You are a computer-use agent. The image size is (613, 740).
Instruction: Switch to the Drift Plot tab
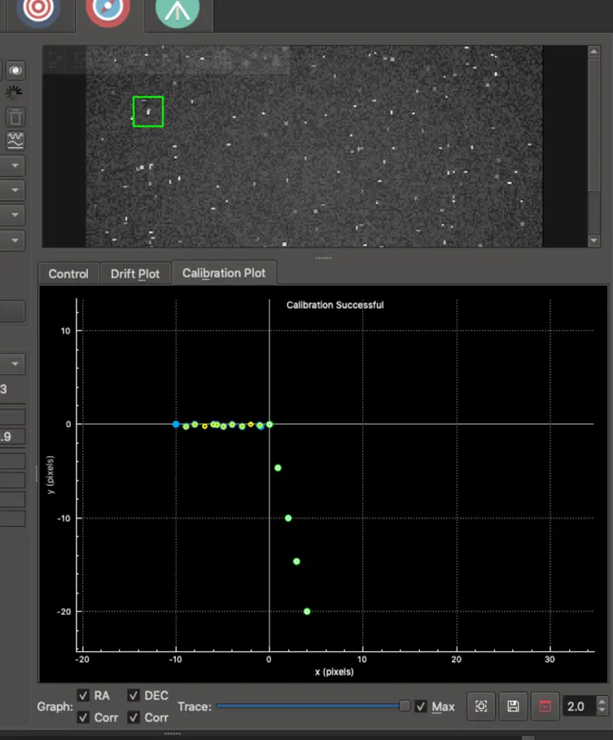pyautogui.click(x=135, y=274)
